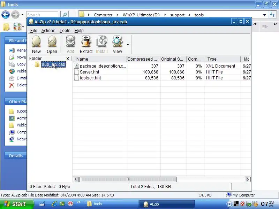Click the magnifier search button
Image resolution: width=279 pixels, height=209 pixels.
click(x=65, y=15)
